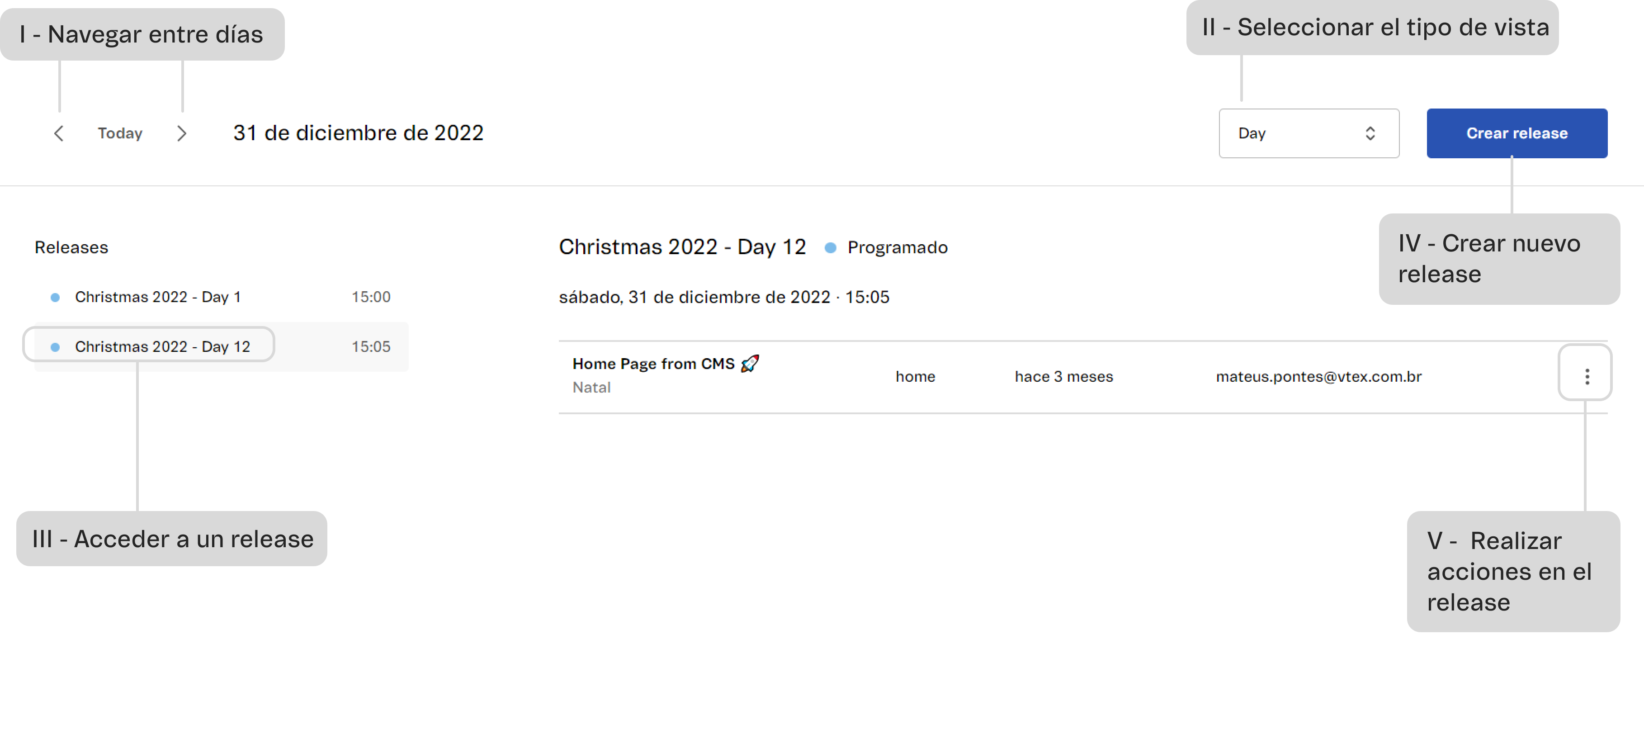Screen dimensions: 1644x748
Task: Go to the next day with right chevron
Action: (182, 133)
